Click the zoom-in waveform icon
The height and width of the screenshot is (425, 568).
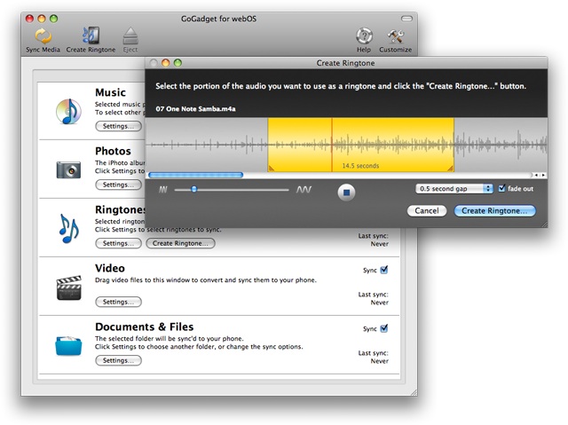[304, 189]
